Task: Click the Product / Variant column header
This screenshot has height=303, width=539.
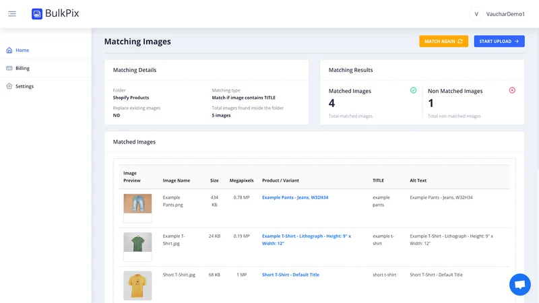Action: coord(280,180)
